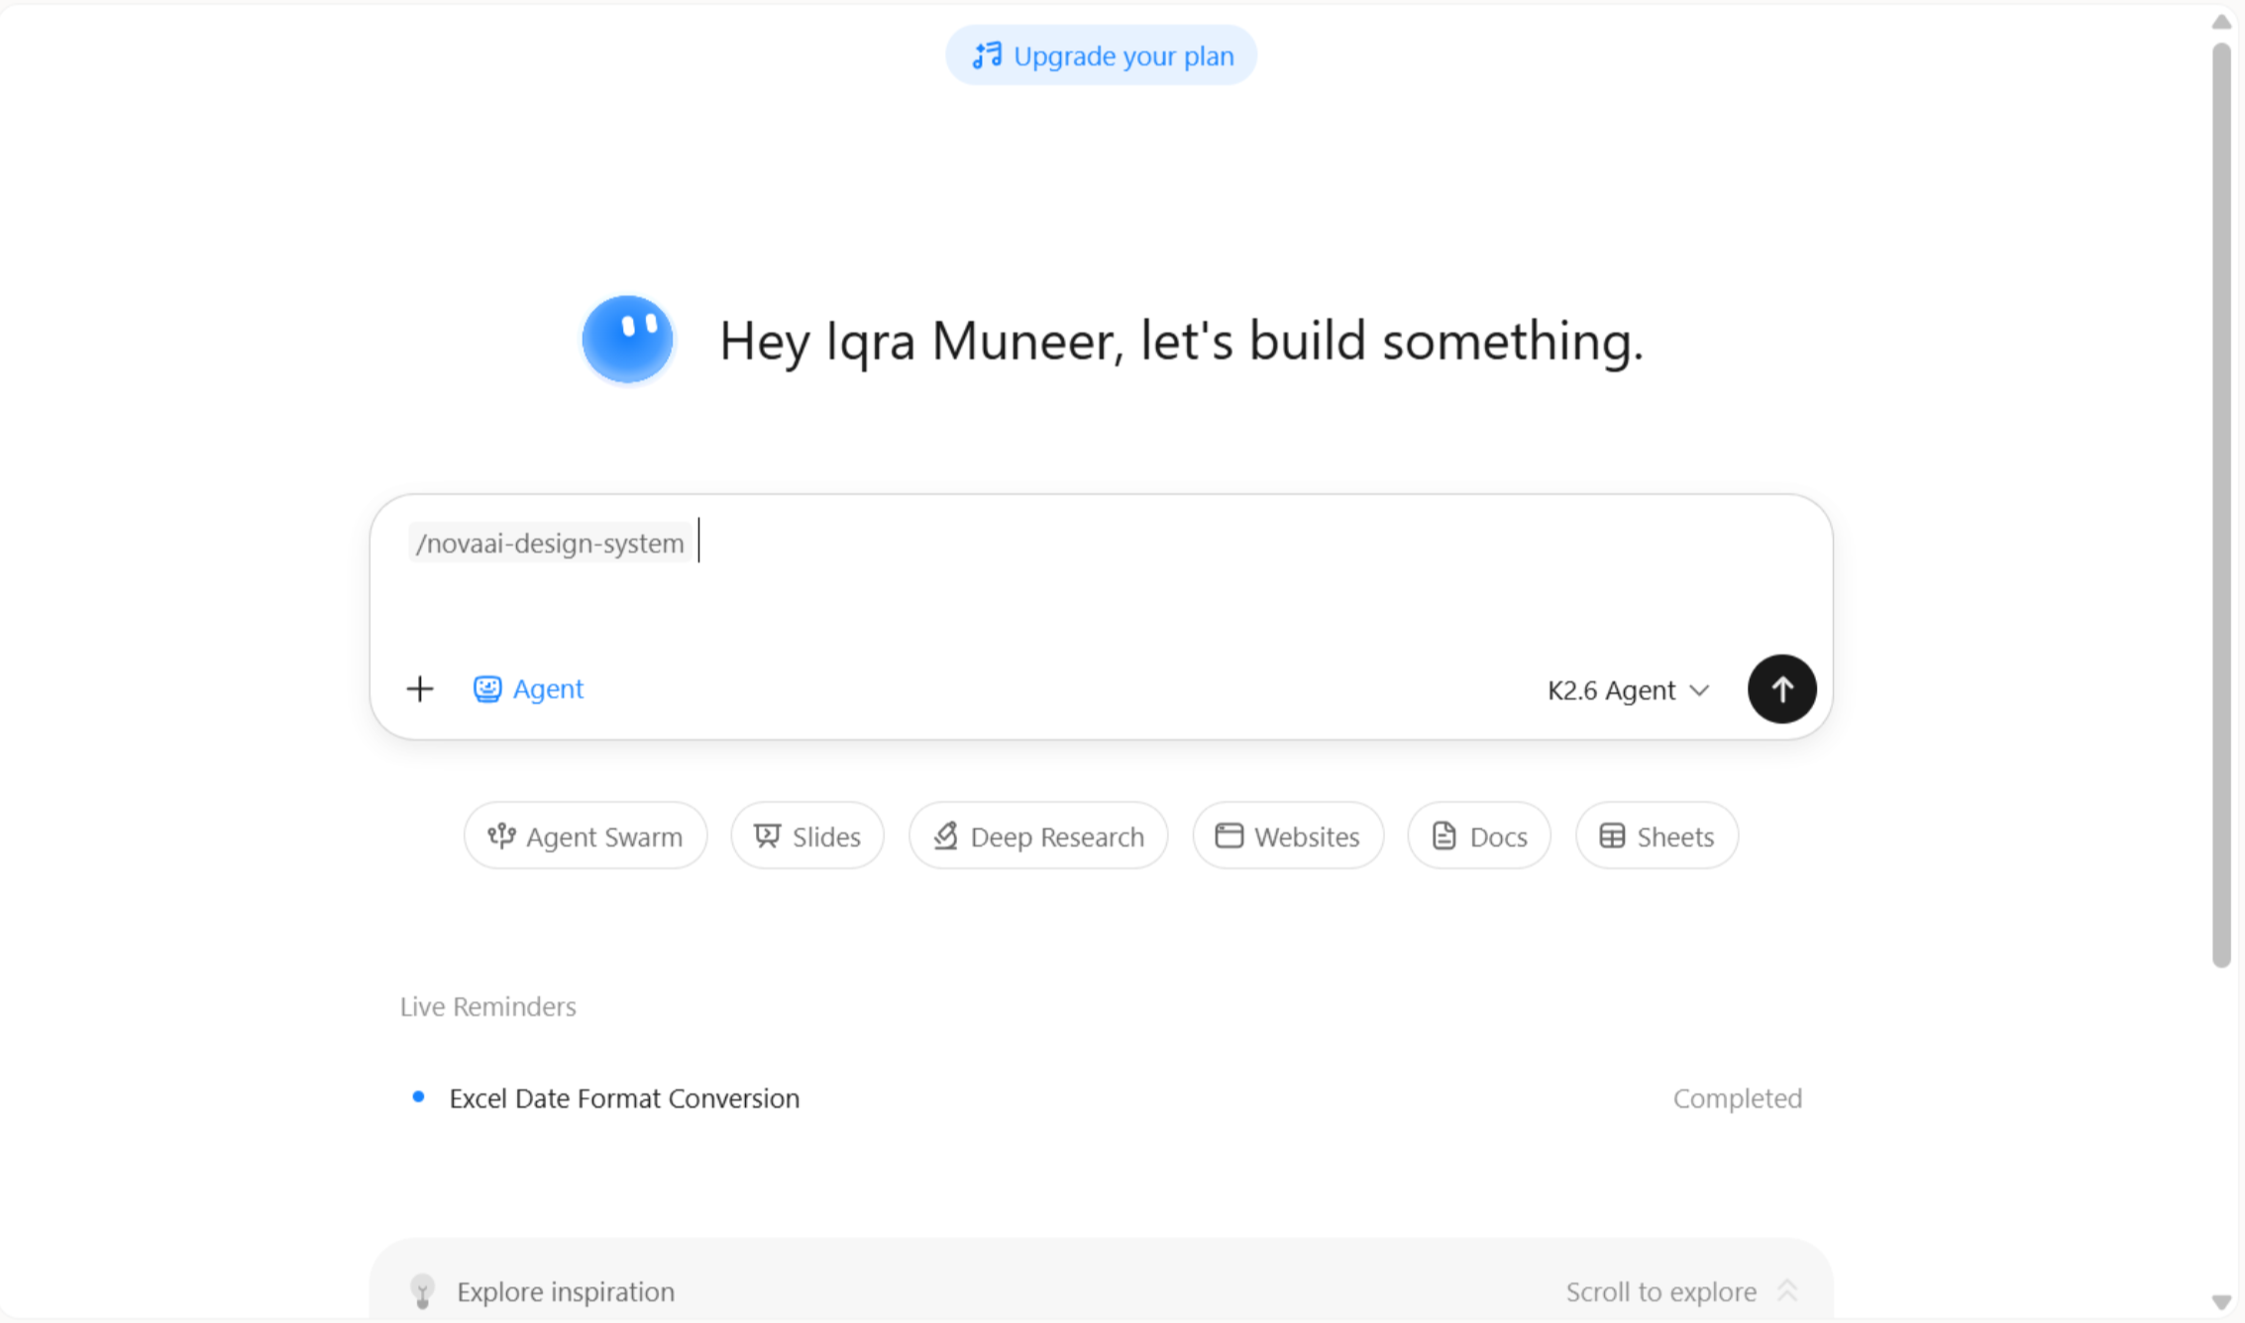Click the Live Reminders heading

point(488,1006)
